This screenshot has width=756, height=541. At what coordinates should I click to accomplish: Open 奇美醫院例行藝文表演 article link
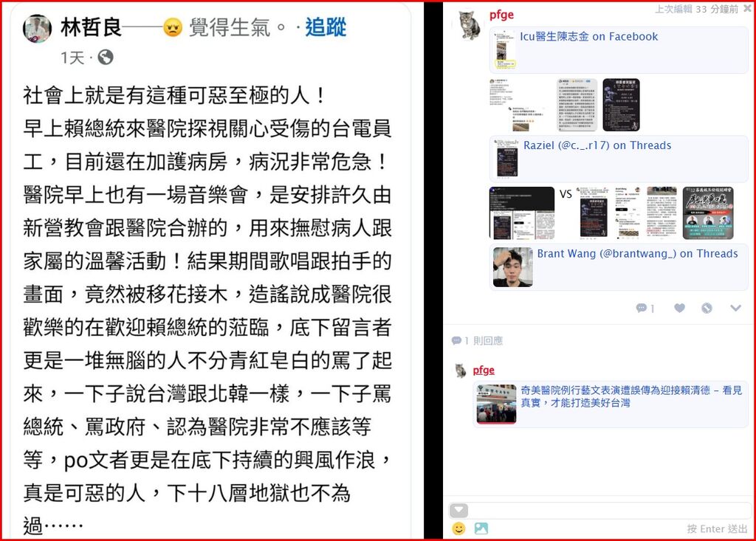coord(631,396)
